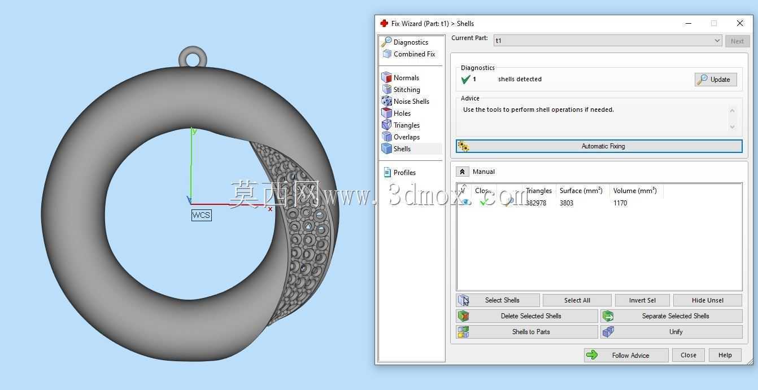Maximize the Fix Wizard window
The width and height of the screenshot is (758, 390).
click(x=714, y=23)
